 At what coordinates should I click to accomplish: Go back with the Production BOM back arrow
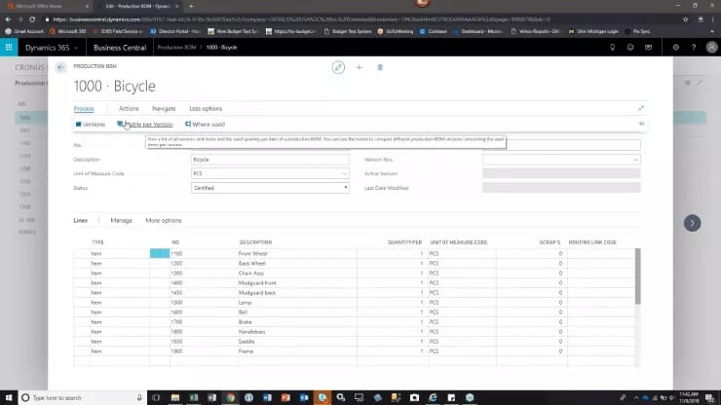pos(60,67)
